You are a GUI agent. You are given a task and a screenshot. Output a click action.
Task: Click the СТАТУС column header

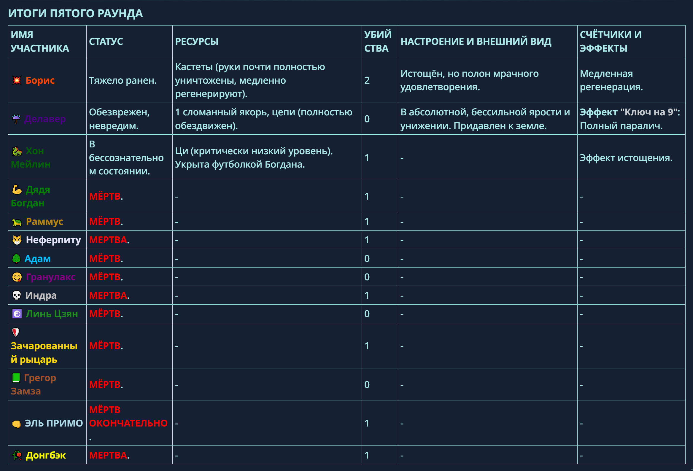pyautogui.click(x=106, y=42)
